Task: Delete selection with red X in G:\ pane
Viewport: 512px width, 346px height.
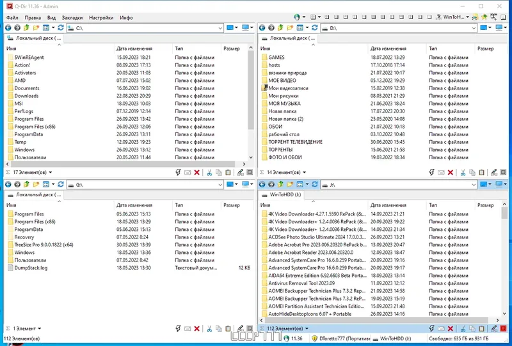Action: (196, 329)
